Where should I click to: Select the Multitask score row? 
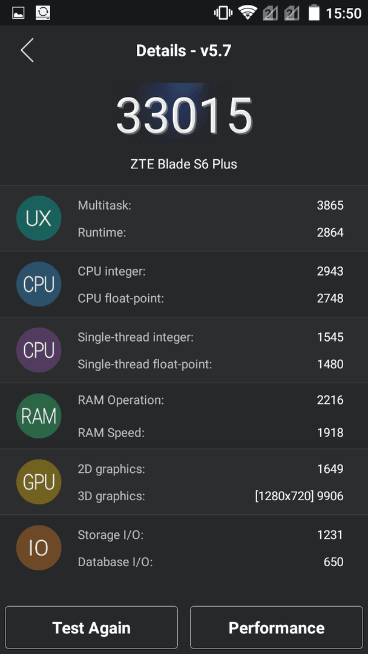coord(211,205)
